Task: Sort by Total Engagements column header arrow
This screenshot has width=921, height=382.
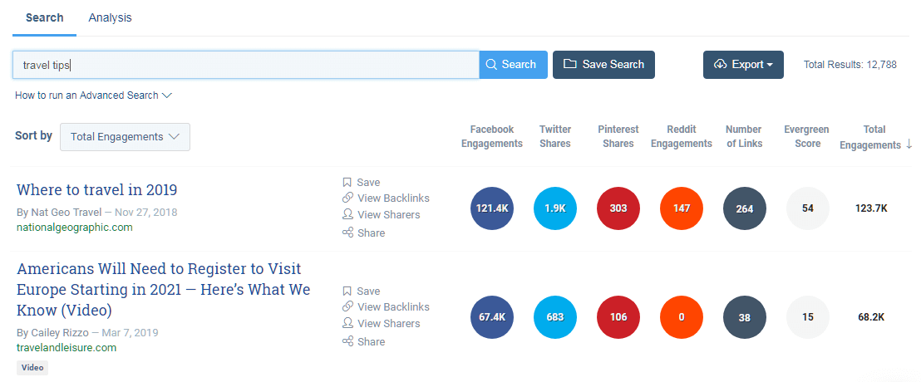Action: (909, 144)
